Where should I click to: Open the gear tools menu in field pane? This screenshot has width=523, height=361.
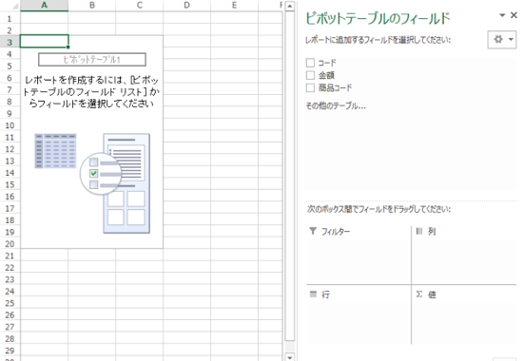(502, 39)
